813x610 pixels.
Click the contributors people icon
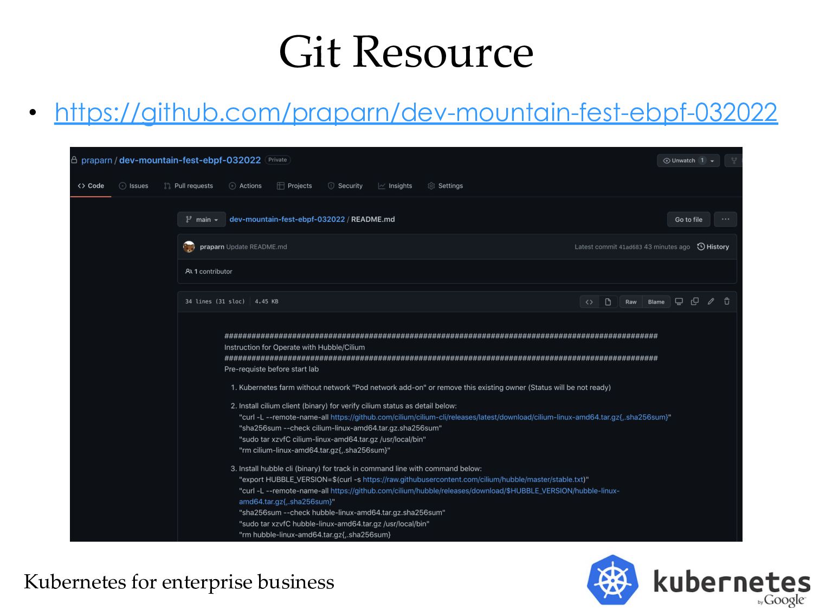(x=189, y=271)
